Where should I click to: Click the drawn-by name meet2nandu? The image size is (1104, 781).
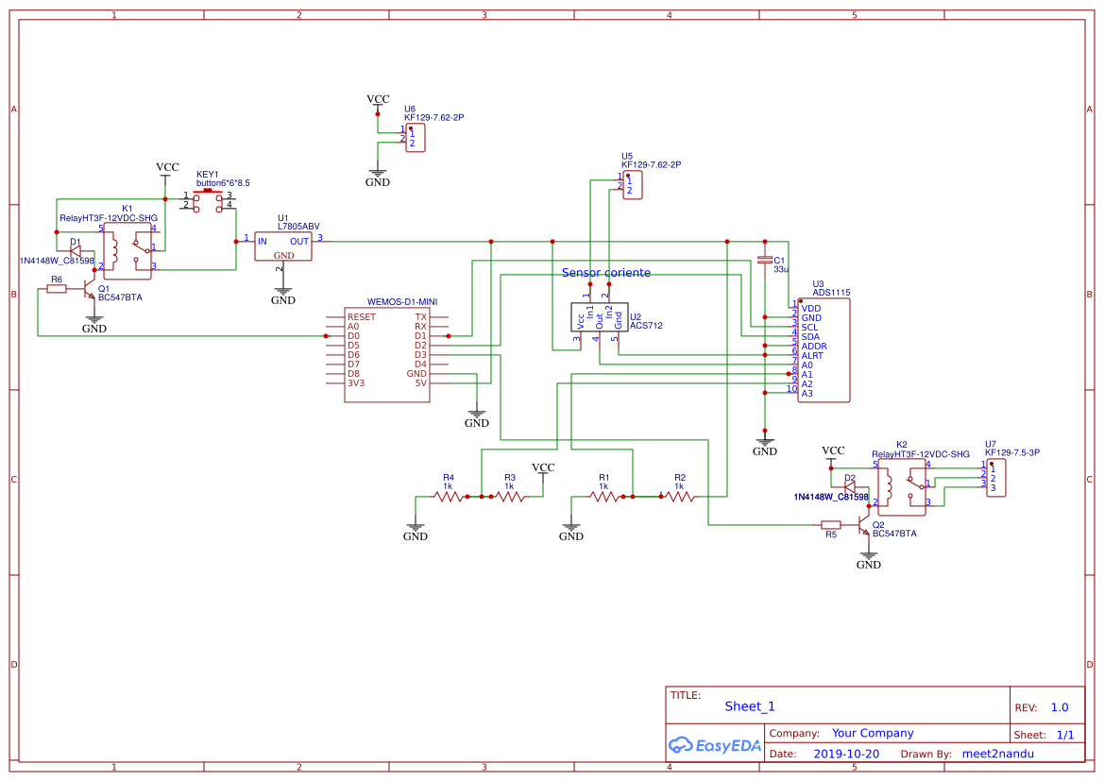998,754
